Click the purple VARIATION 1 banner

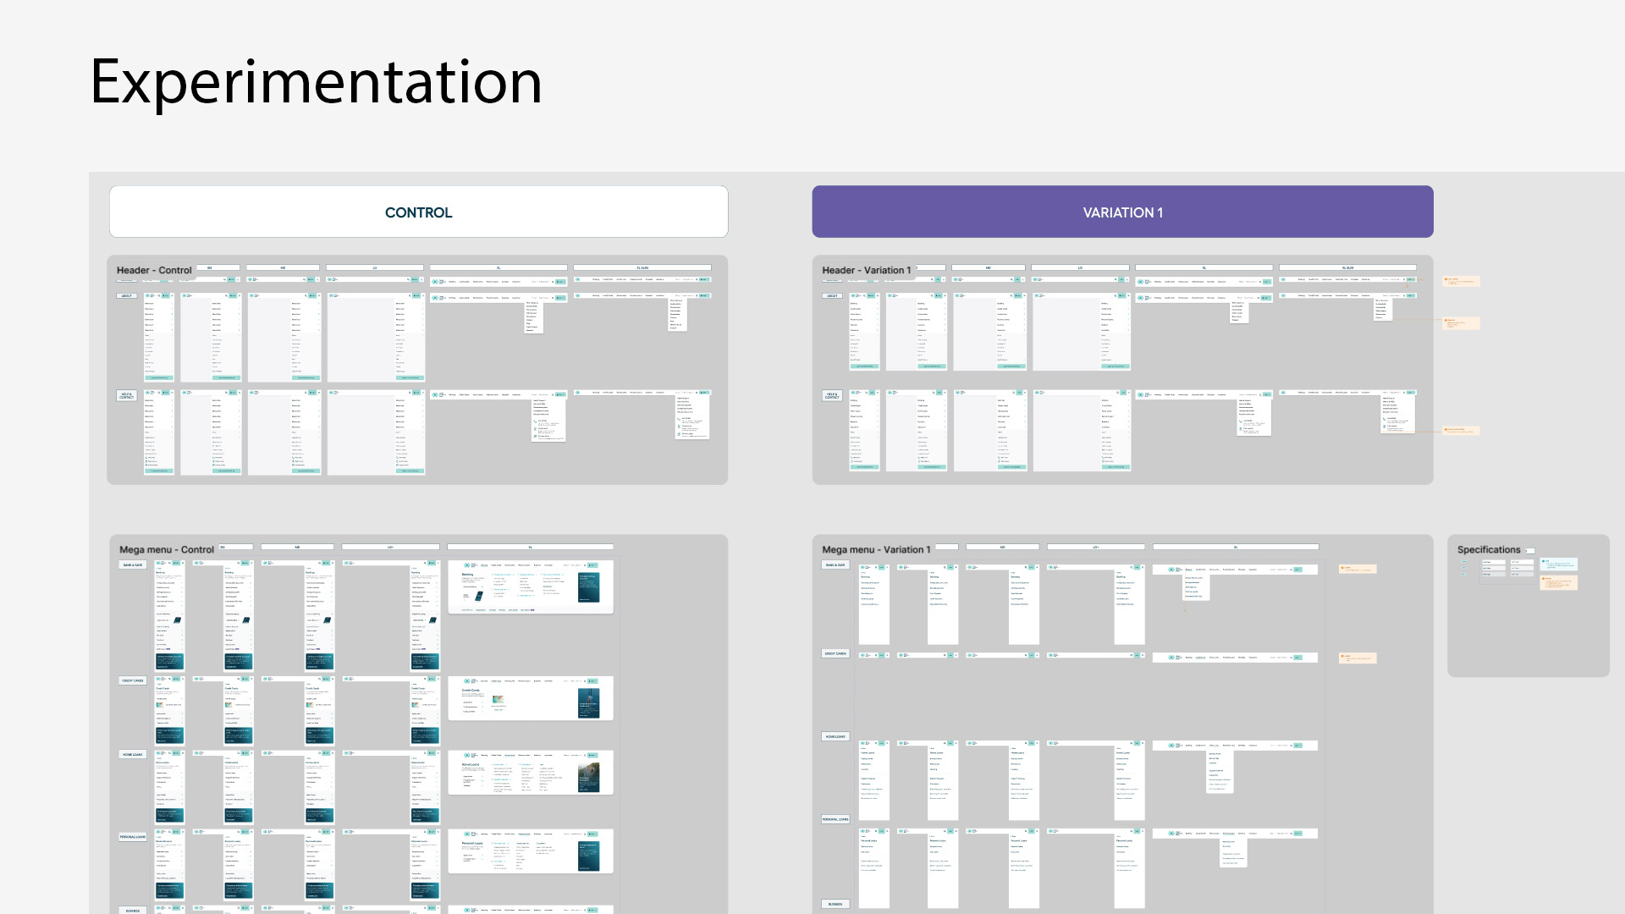[1122, 212]
